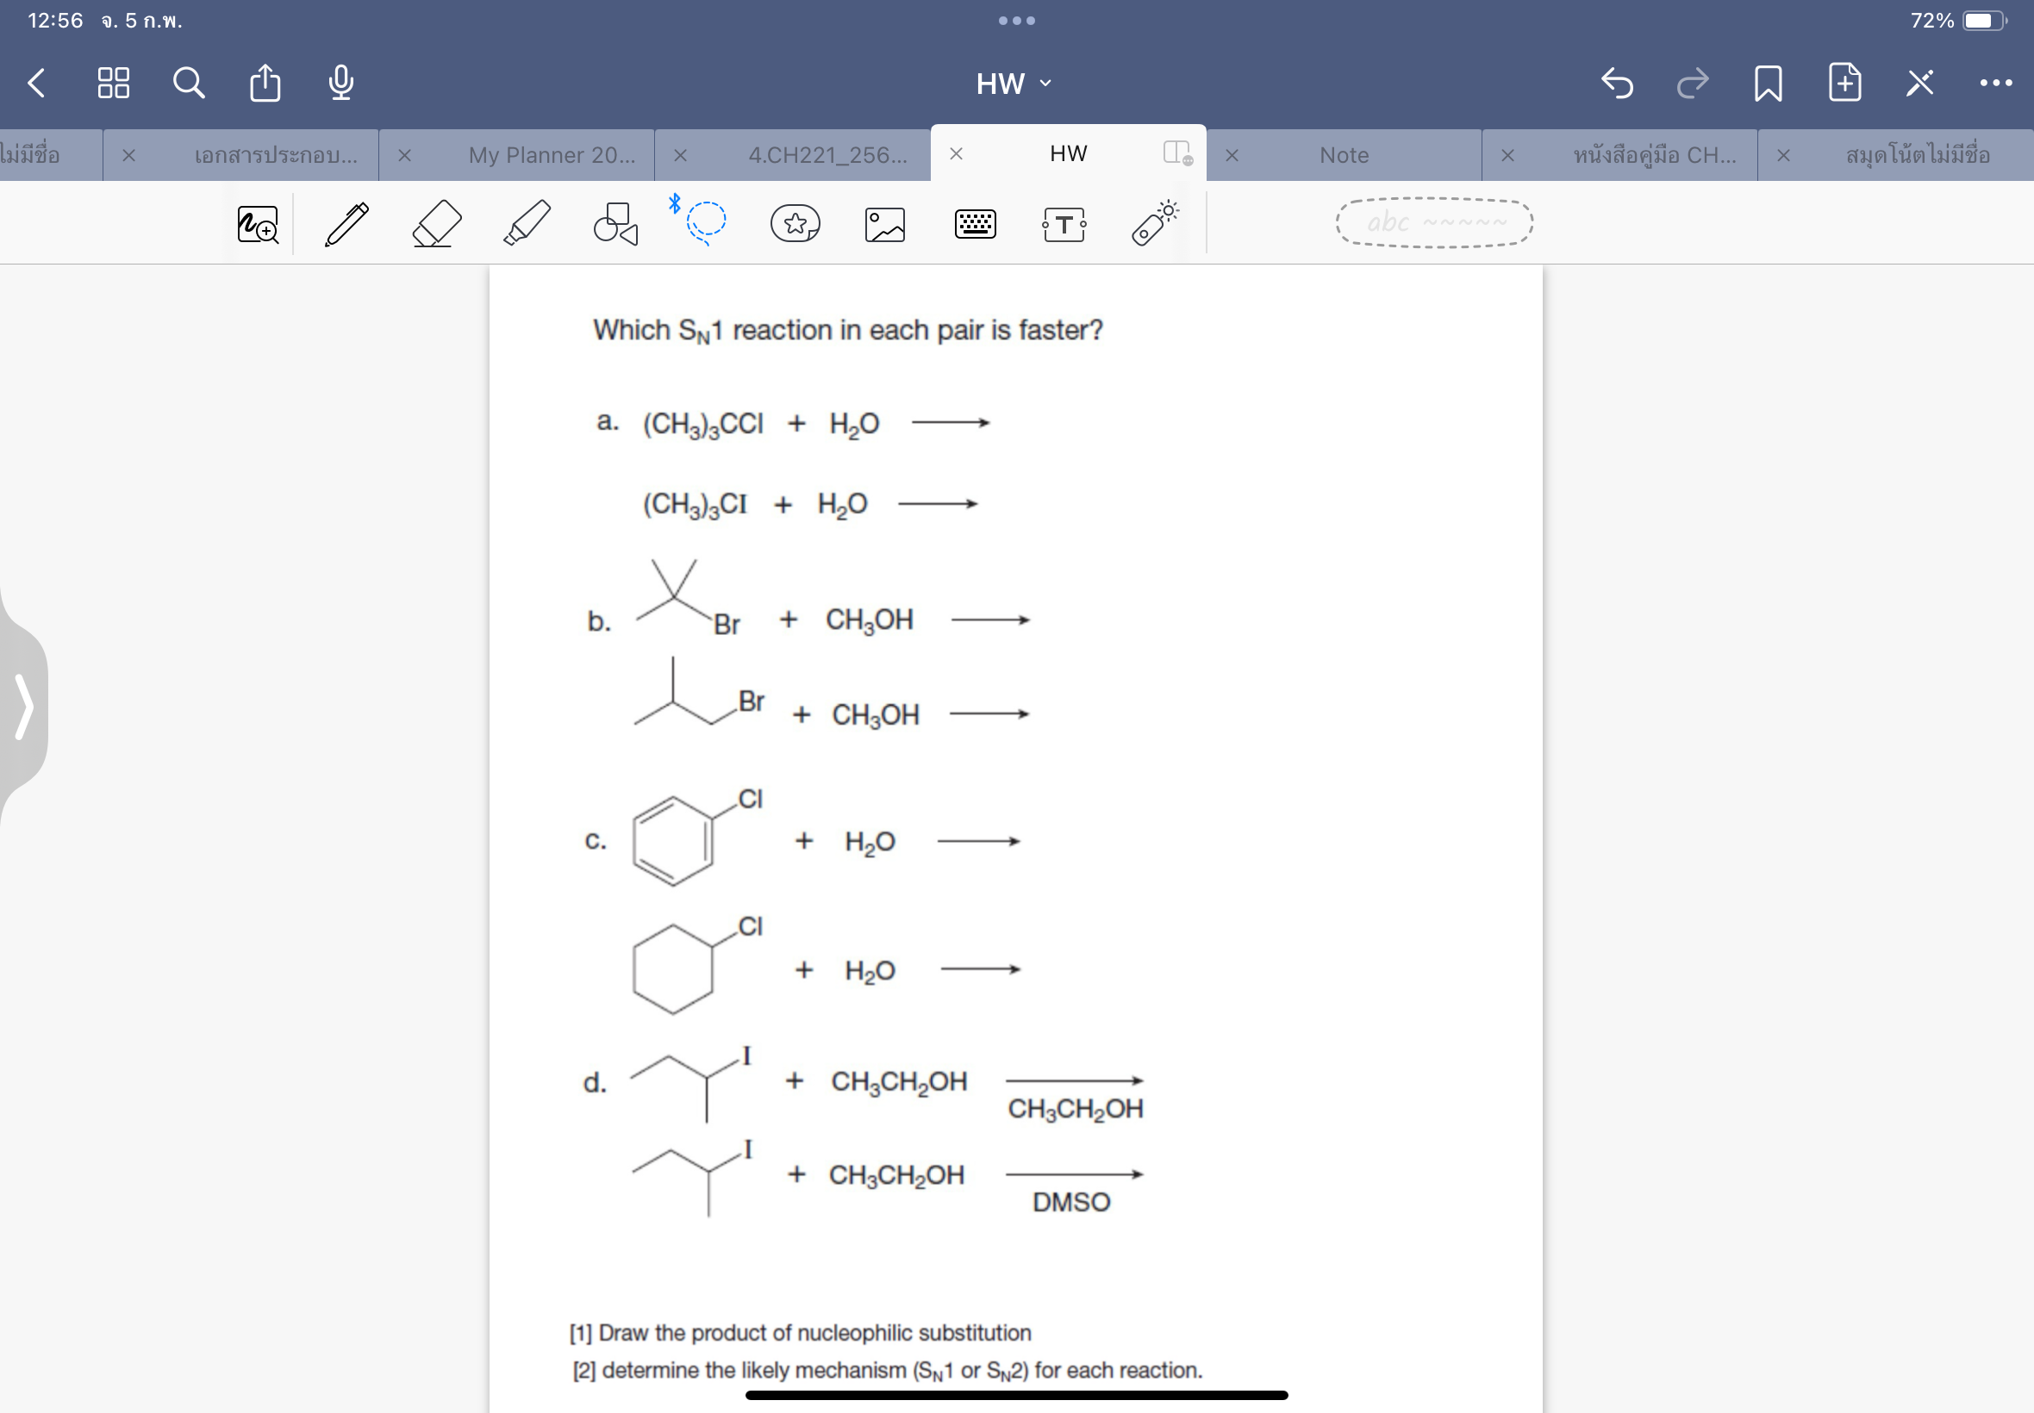Open the Stickers elements tool
Image resolution: width=2034 pixels, height=1413 pixels.
794,223
